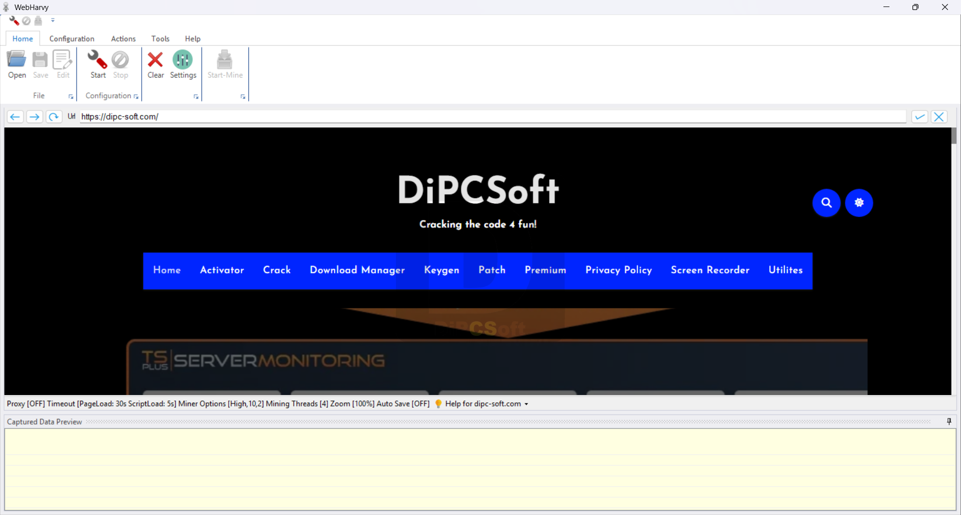Cancel URL with blue X button
The image size is (961, 515).
tap(939, 116)
